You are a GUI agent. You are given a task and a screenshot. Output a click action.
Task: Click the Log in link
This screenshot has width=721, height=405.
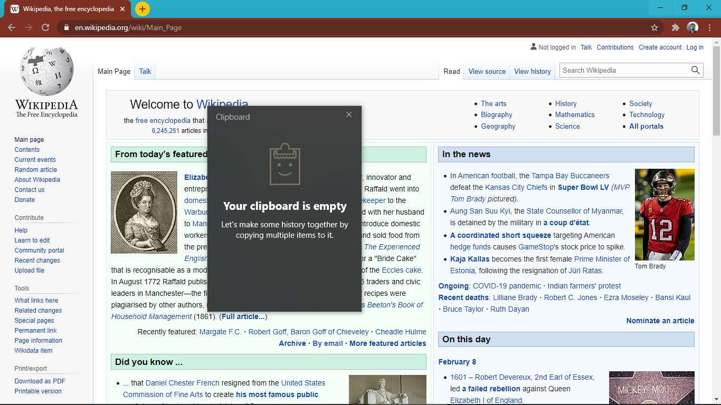click(x=695, y=47)
